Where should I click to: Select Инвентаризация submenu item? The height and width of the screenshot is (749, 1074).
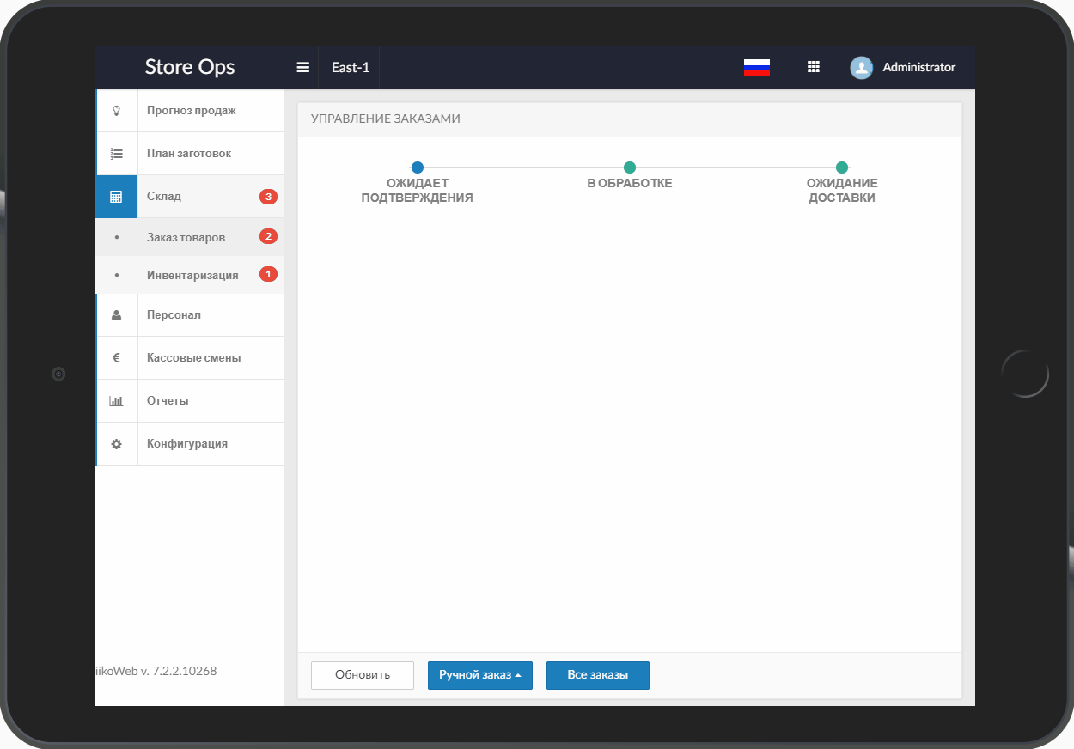(191, 275)
